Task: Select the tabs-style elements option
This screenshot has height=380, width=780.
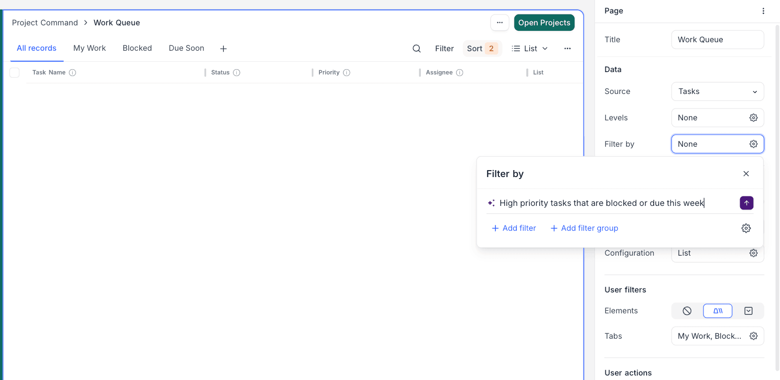Action: tap(718, 311)
